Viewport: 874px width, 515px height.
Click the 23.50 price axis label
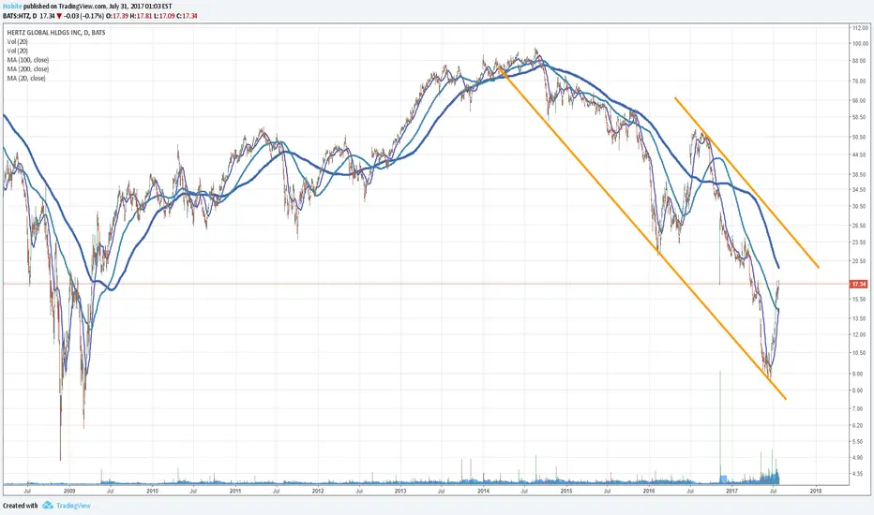pyautogui.click(x=860, y=243)
